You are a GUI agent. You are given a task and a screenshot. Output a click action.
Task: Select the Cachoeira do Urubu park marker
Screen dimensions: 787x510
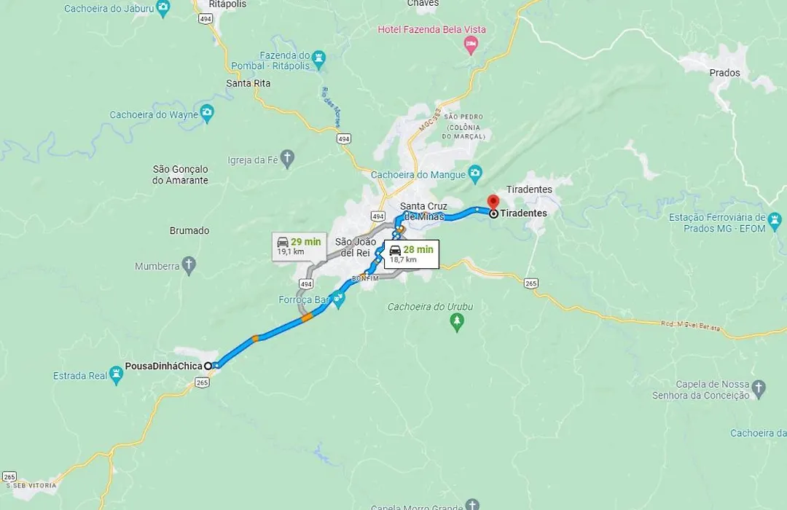click(x=457, y=322)
